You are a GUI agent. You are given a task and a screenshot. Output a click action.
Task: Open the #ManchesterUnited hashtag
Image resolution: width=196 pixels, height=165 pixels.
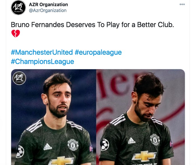[42, 52]
